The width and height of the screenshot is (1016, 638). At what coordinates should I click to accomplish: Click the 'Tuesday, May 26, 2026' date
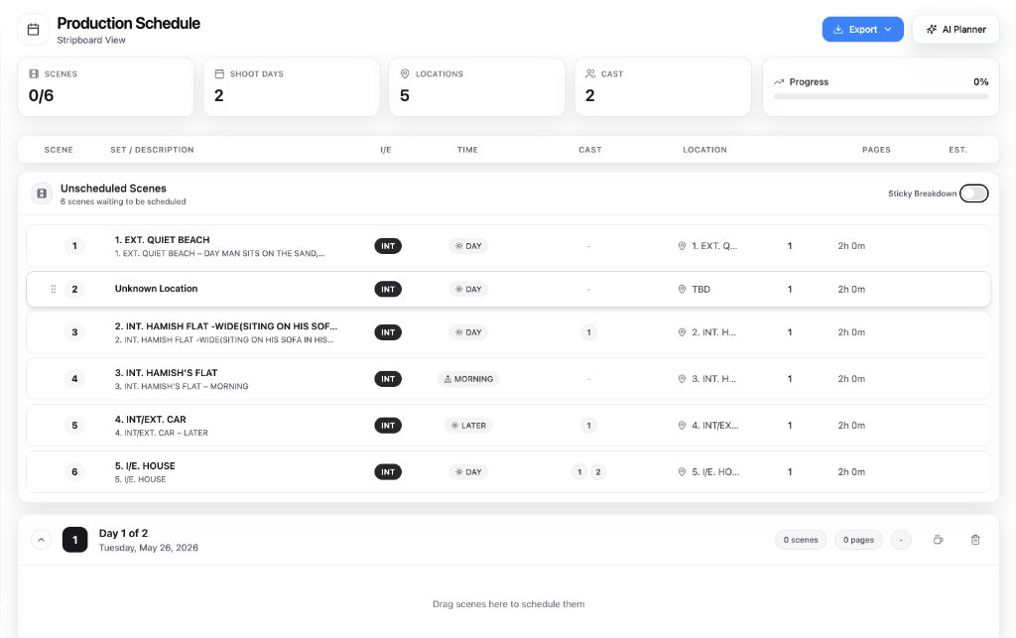point(149,548)
